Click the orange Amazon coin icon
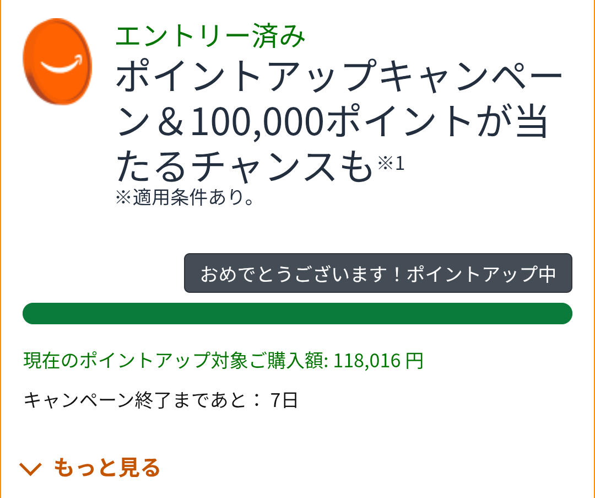 click(x=57, y=62)
